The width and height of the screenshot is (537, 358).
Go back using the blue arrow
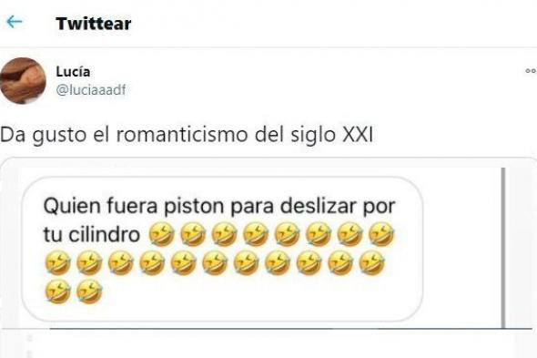(14, 22)
